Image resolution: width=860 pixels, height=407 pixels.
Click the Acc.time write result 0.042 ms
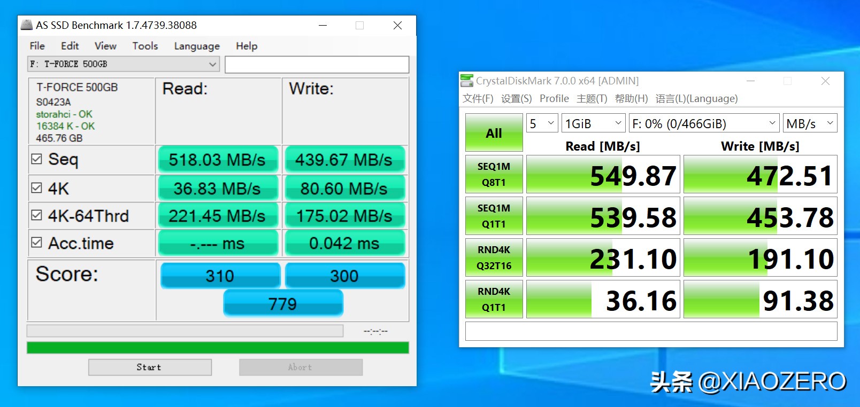(x=344, y=243)
